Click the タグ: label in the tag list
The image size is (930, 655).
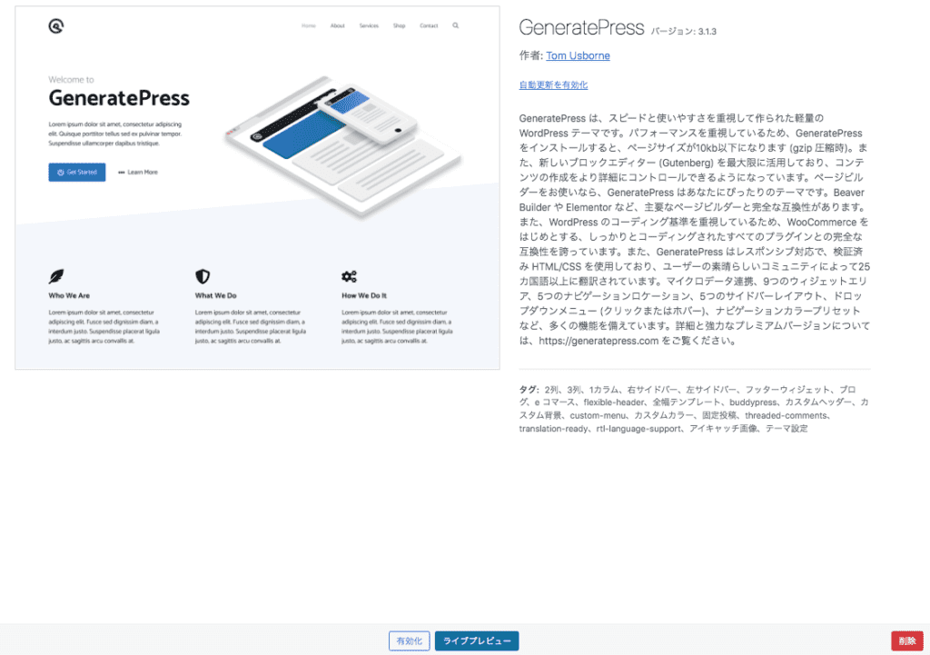coord(529,390)
